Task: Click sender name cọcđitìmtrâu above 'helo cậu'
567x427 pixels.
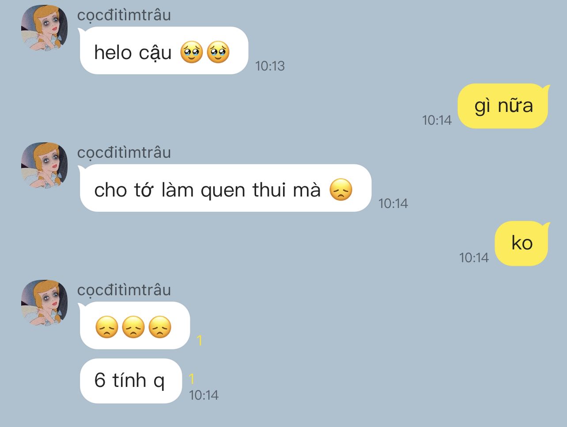Action: tap(124, 15)
